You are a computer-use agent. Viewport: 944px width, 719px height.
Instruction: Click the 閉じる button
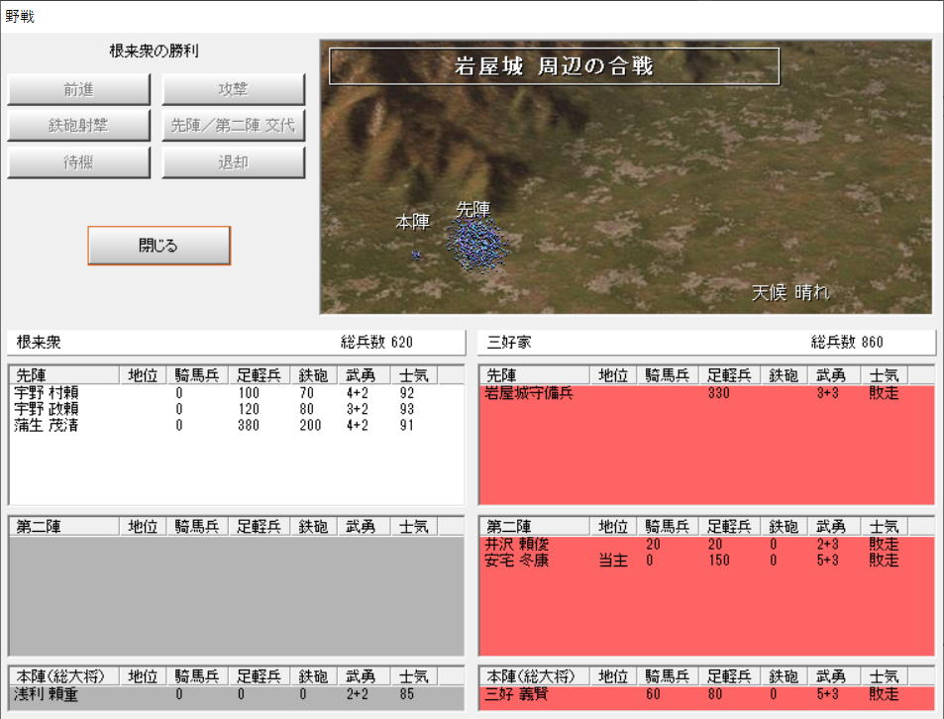tap(158, 246)
